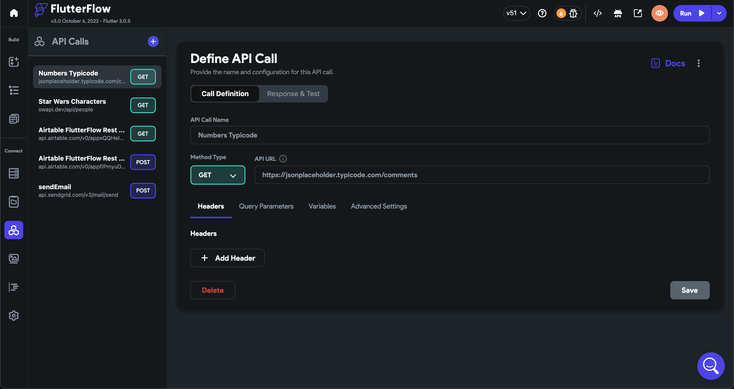
Task: Select the widget palette icon in Build sidebar
Action: point(14,61)
